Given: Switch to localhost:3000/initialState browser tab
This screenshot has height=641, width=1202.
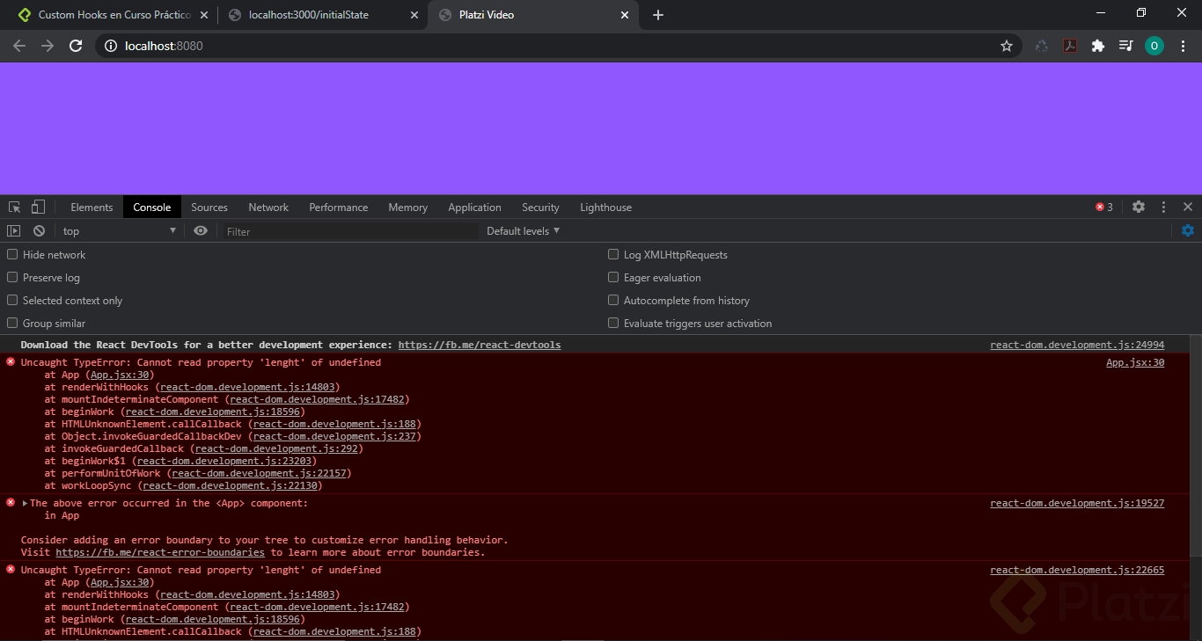Looking at the screenshot, I should 323,15.
